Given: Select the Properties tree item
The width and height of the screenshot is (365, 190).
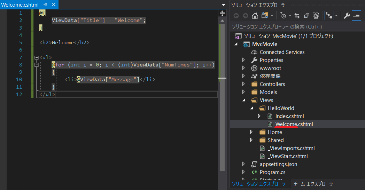Looking at the screenshot, I should tap(271, 60).
